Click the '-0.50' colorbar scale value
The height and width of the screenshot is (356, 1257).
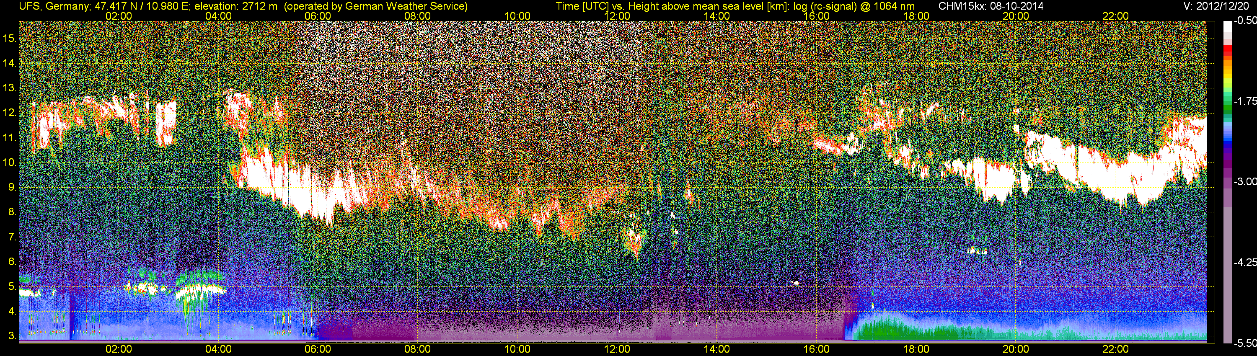1245,21
